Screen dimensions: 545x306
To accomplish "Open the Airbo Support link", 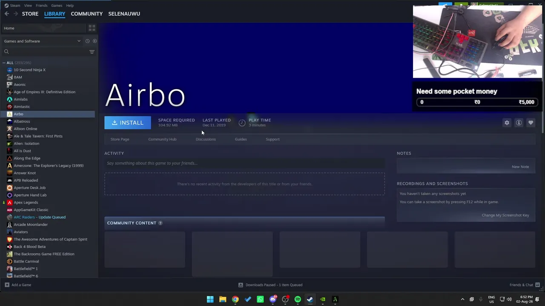I will (272, 139).
